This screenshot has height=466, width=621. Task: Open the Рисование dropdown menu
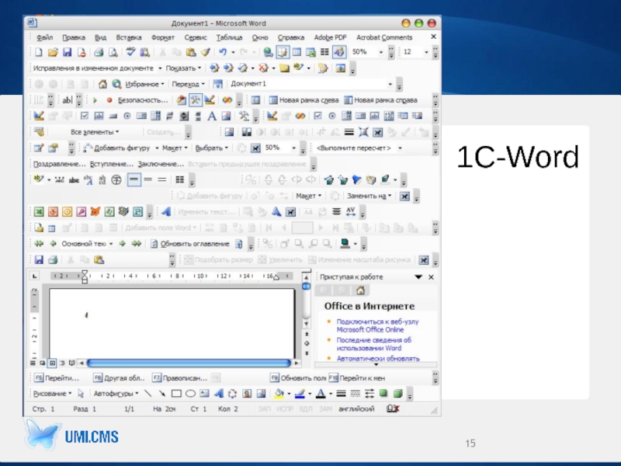coord(52,394)
